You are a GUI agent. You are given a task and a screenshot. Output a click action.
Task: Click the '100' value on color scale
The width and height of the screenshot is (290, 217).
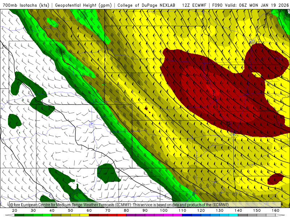click(x=164, y=210)
